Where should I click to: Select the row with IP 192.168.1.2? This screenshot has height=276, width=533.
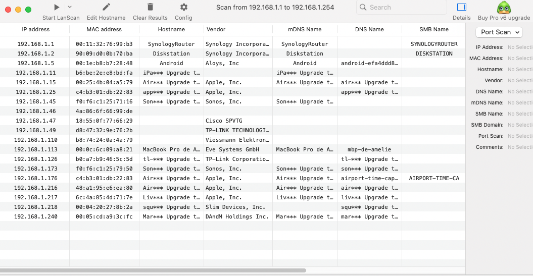point(232,53)
